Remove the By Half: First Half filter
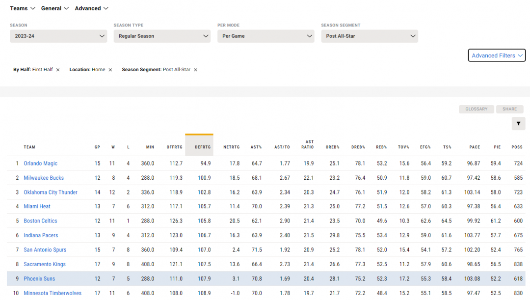530x300 pixels. click(58, 70)
